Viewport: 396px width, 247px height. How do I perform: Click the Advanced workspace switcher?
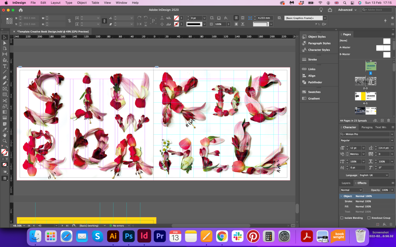click(347, 10)
